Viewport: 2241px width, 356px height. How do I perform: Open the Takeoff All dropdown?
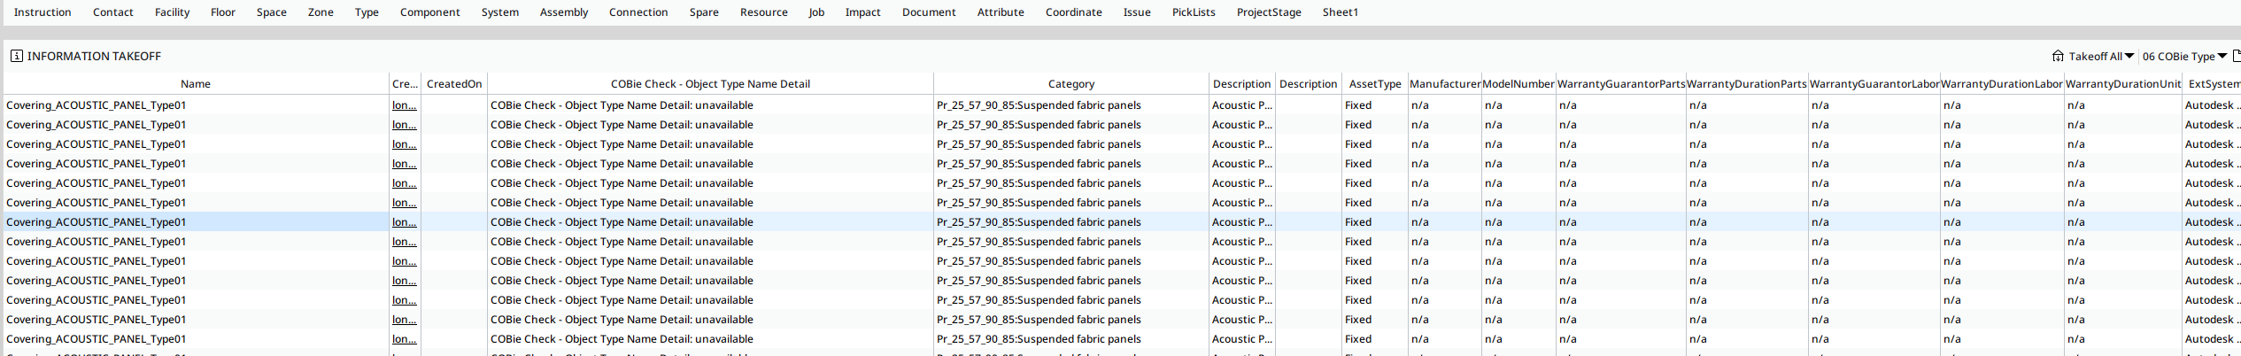coord(2101,56)
